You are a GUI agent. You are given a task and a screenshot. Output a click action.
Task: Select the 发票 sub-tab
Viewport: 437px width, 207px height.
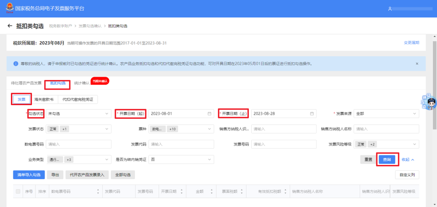tap(22, 99)
